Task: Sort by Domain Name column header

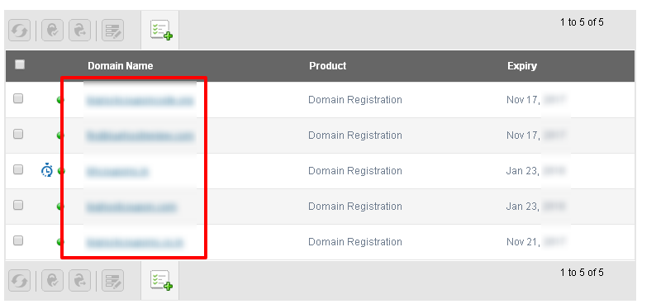Action: pyautogui.click(x=120, y=66)
